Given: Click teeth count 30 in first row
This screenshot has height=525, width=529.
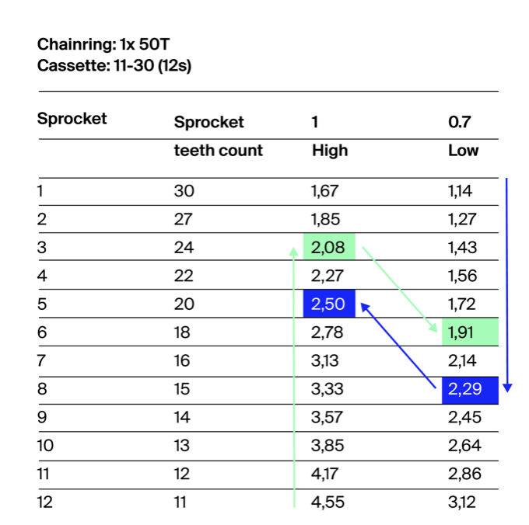Looking at the screenshot, I should pyautogui.click(x=184, y=191).
